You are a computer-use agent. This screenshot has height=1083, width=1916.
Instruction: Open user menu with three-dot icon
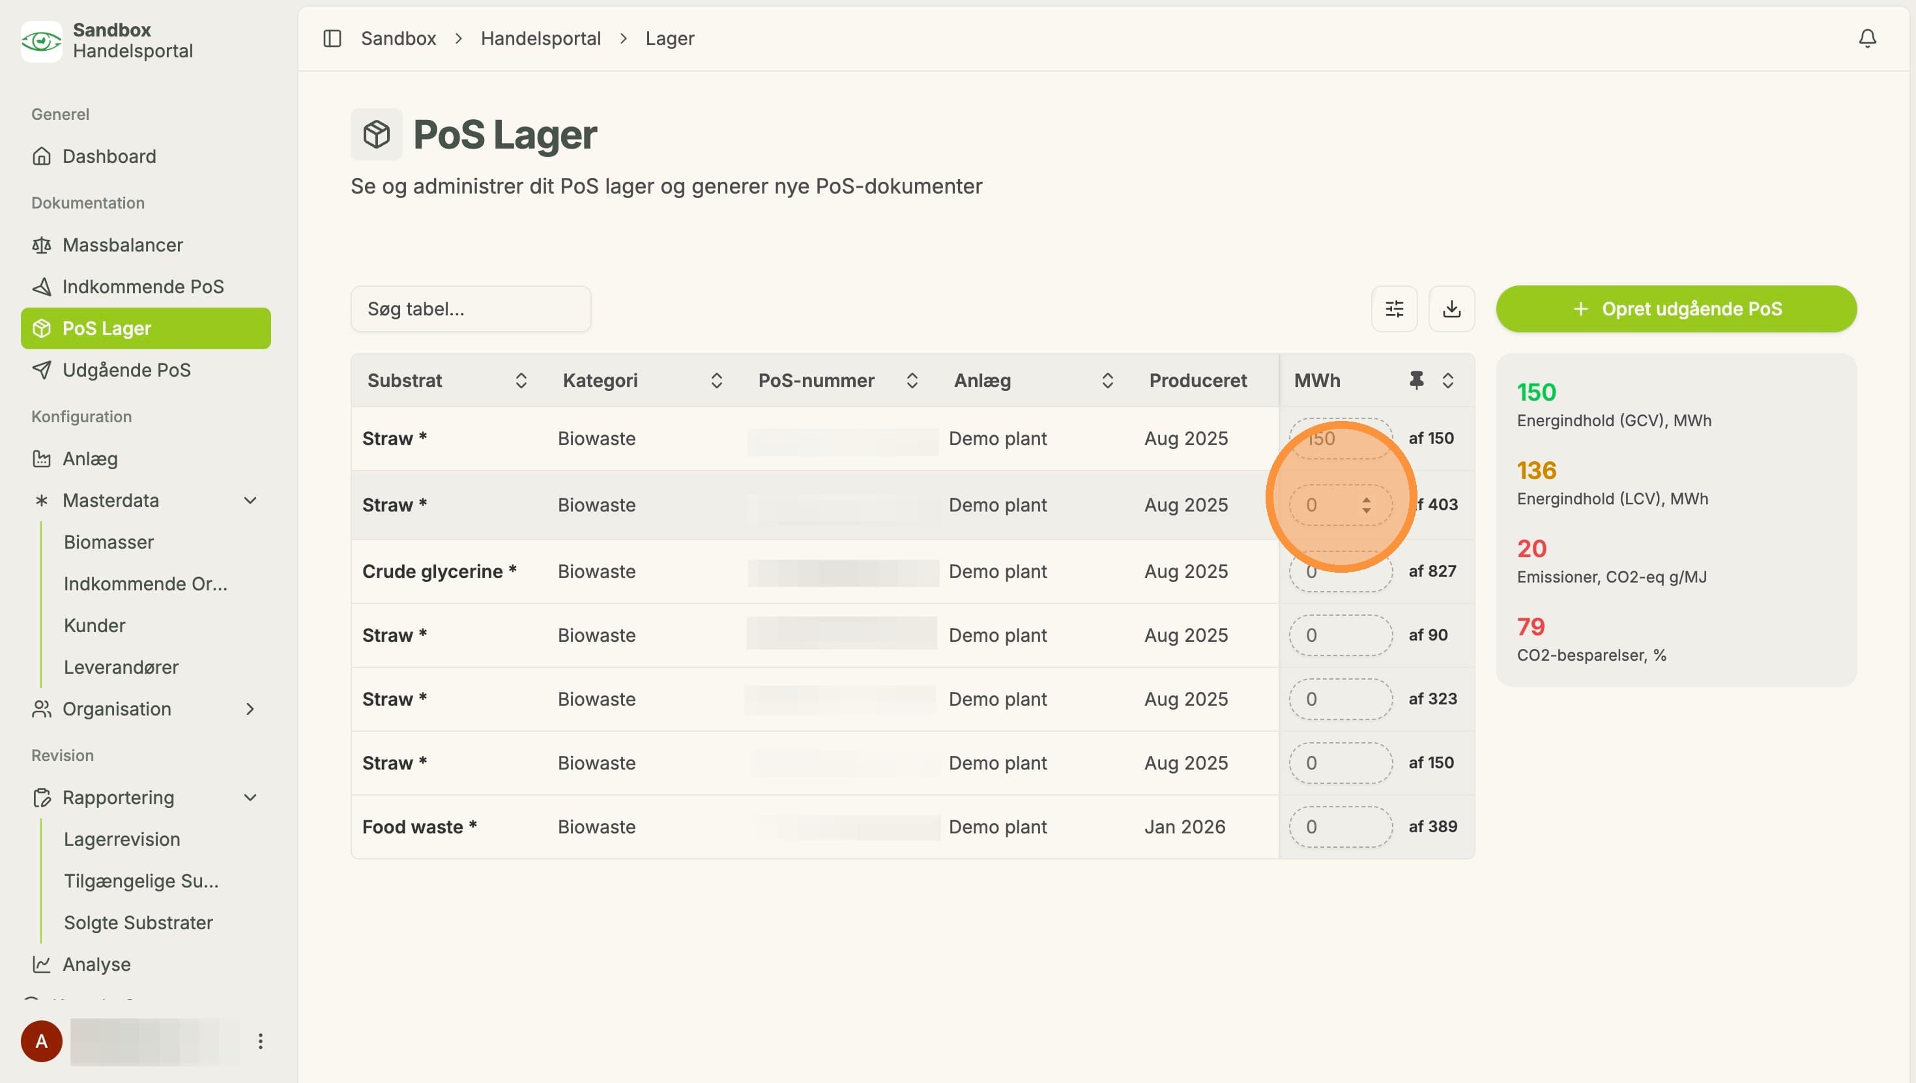(x=260, y=1041)
